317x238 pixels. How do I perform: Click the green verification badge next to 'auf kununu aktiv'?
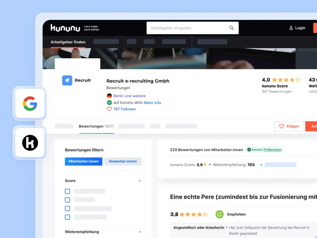(109, 102)
